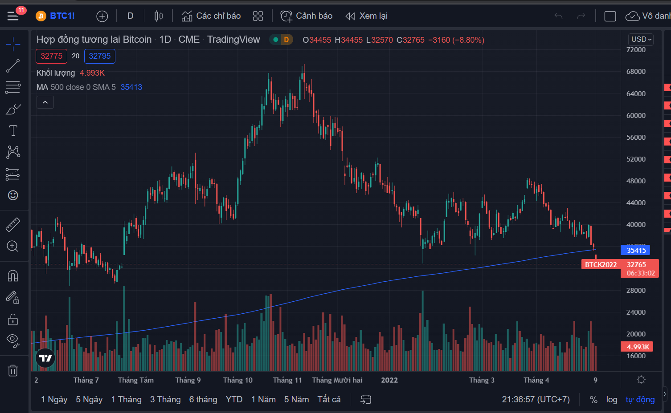The height and width of the screenshot is (413, 671).
Task: Start bar replay with Xem lại
Action: pos(367,16)
